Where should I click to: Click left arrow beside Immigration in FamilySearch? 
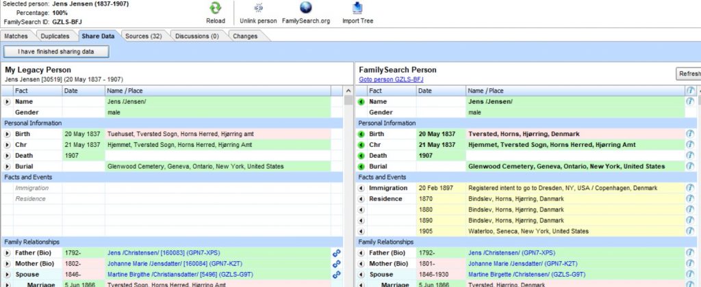tap(361, 189)
